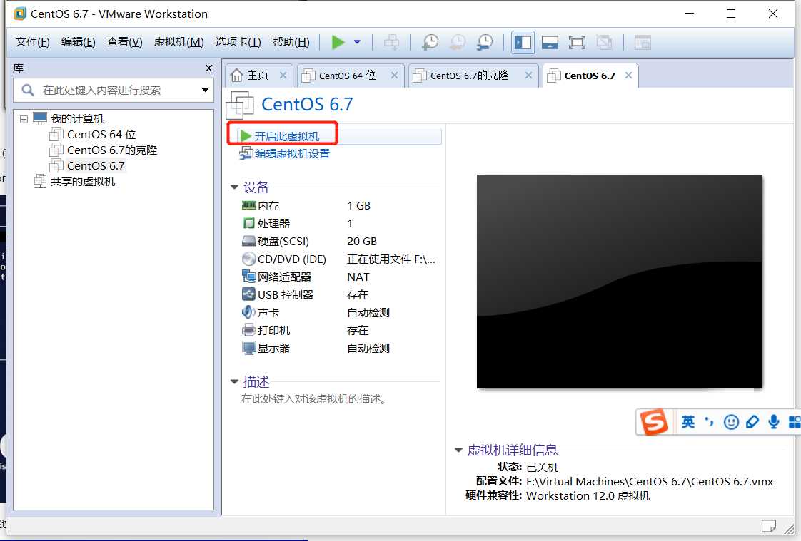801x541 pixels.
Task: Click the 声卡 sound card icon
Action: pos(248,312)
